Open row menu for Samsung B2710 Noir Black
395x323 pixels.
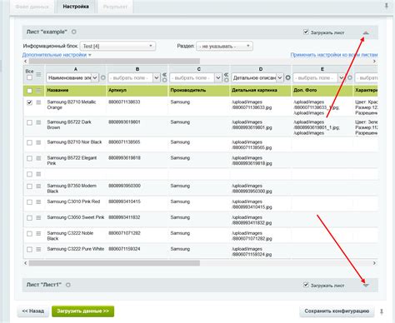(38, 142)
